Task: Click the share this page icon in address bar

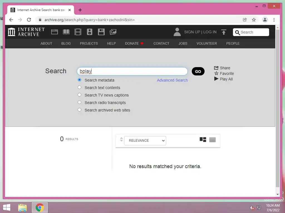Action: [245, 20]
